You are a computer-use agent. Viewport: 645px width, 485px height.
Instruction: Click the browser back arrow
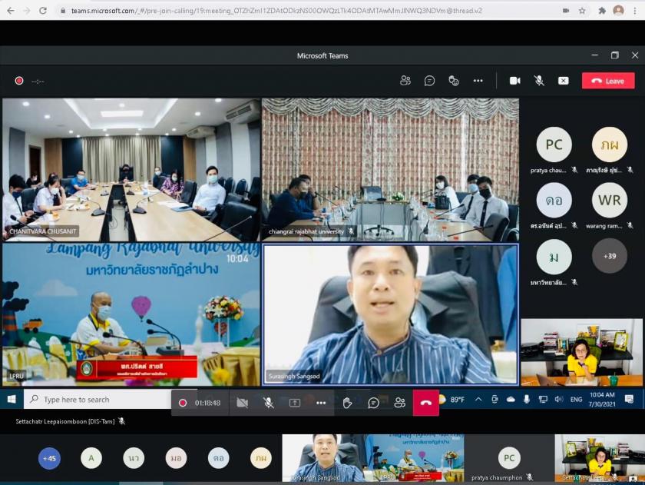[11, 11]
